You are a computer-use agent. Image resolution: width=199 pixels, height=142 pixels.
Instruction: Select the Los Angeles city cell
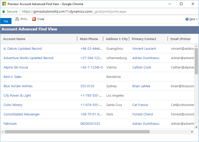coord(115,95)
